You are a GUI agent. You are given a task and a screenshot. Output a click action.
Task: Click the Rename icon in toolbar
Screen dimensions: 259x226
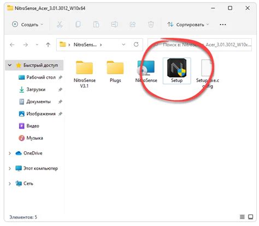click(x=114, y=25)
